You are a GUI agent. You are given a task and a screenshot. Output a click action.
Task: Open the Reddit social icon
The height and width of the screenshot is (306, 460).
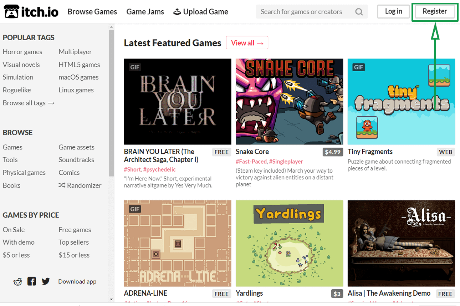[x=17, y=281]
